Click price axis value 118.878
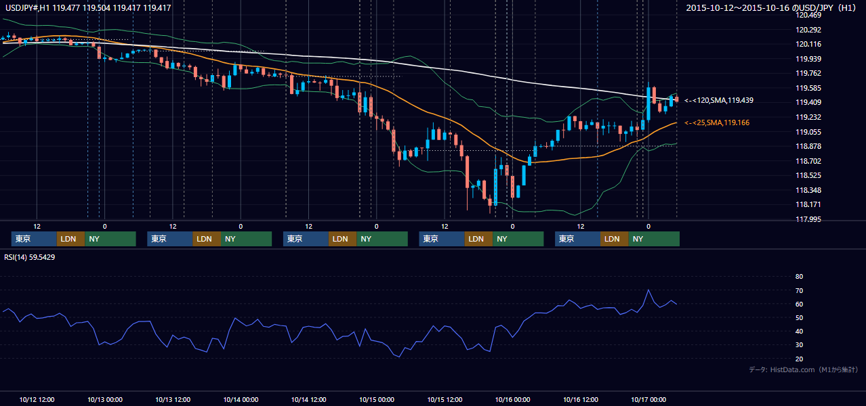The width and height of the screenshot is (866, 406). (x=808, y=146)
